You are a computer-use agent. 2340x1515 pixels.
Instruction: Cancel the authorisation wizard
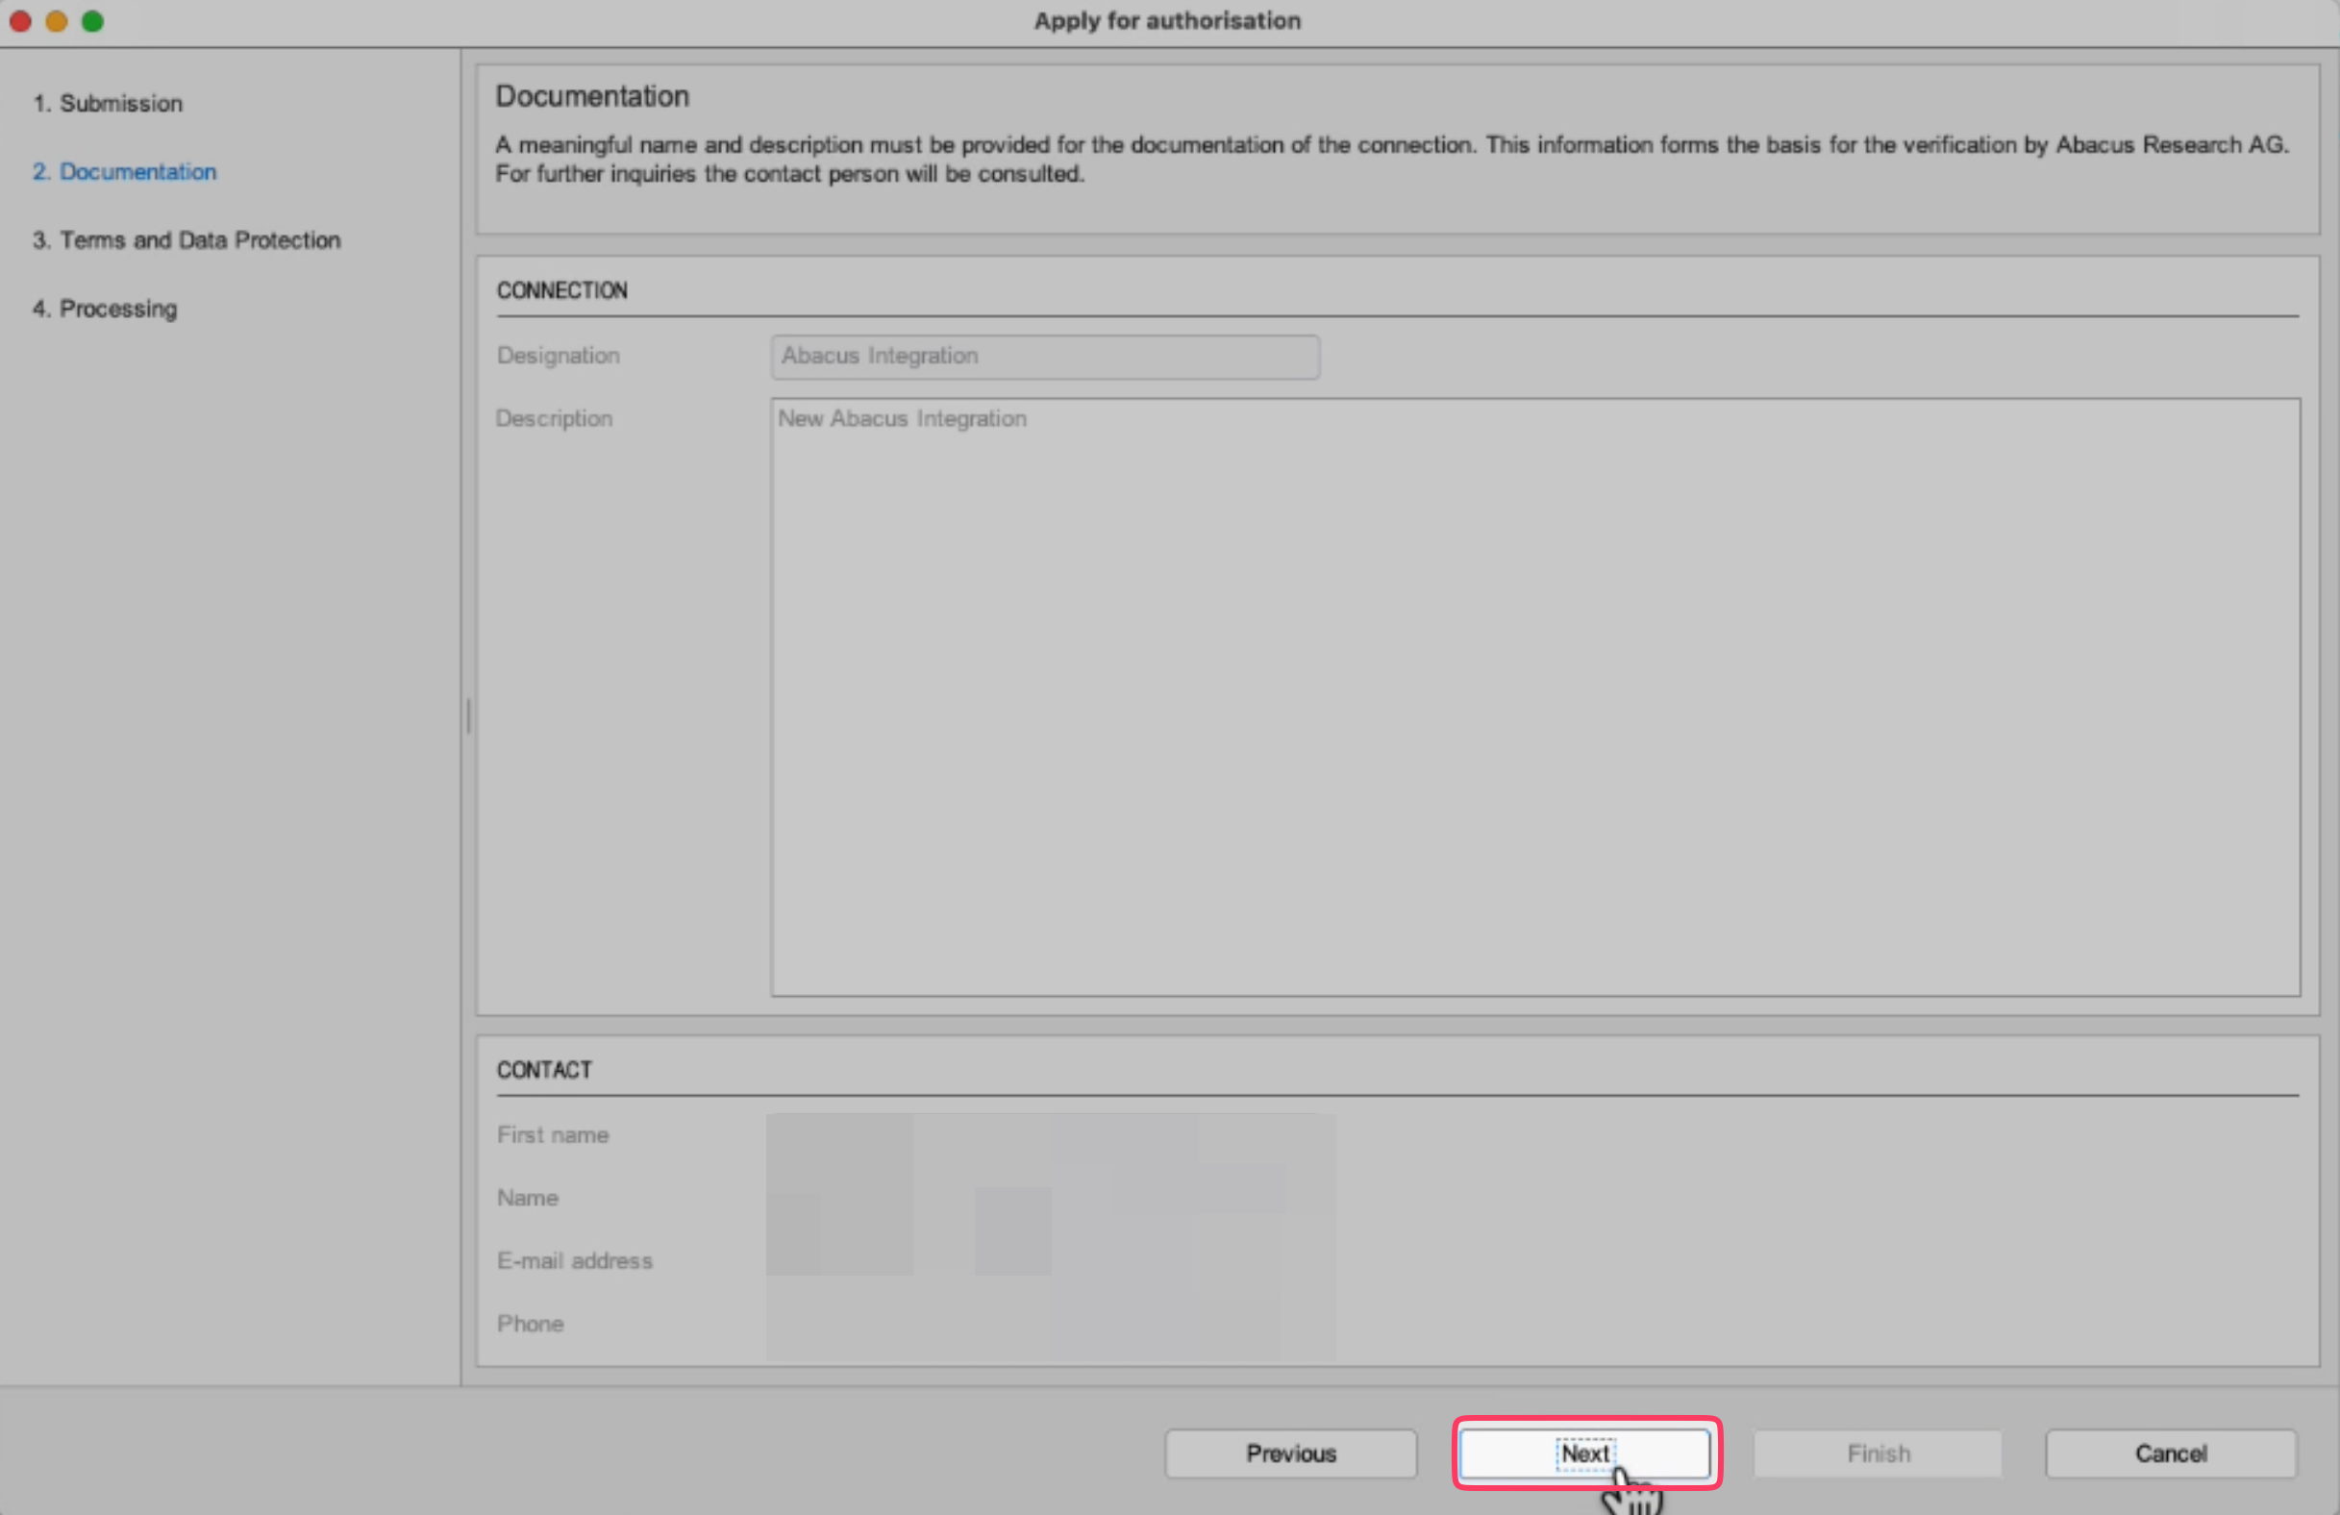[2171, 1453]
